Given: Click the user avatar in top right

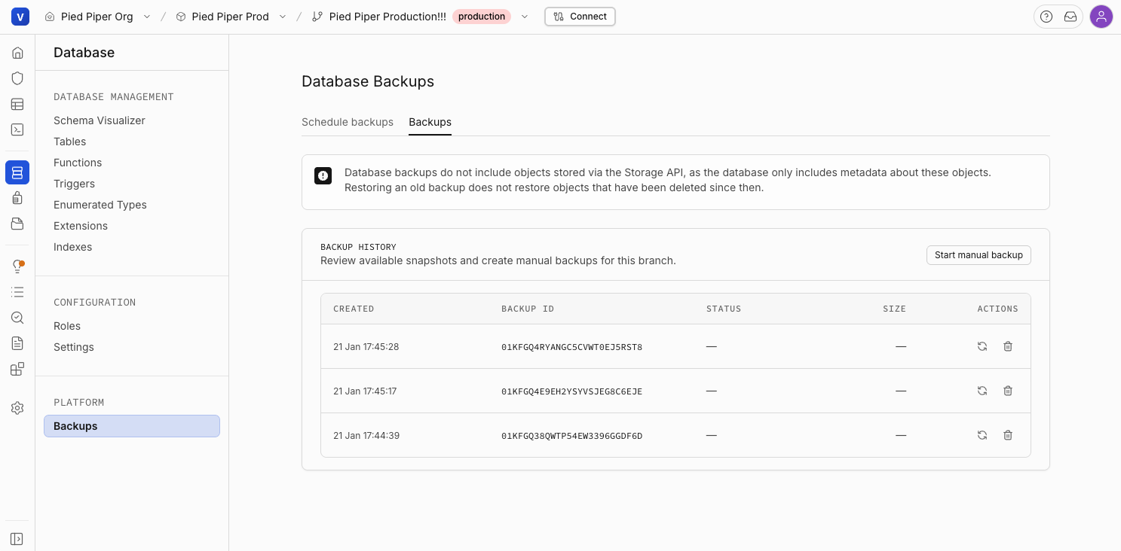Looking at the screenshot, I should 1101,17.
